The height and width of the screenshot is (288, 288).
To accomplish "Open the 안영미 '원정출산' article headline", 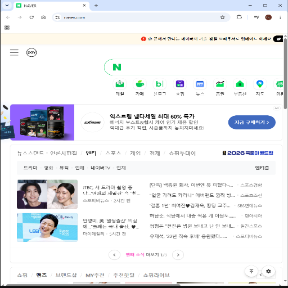I will (x=111, y=224).
